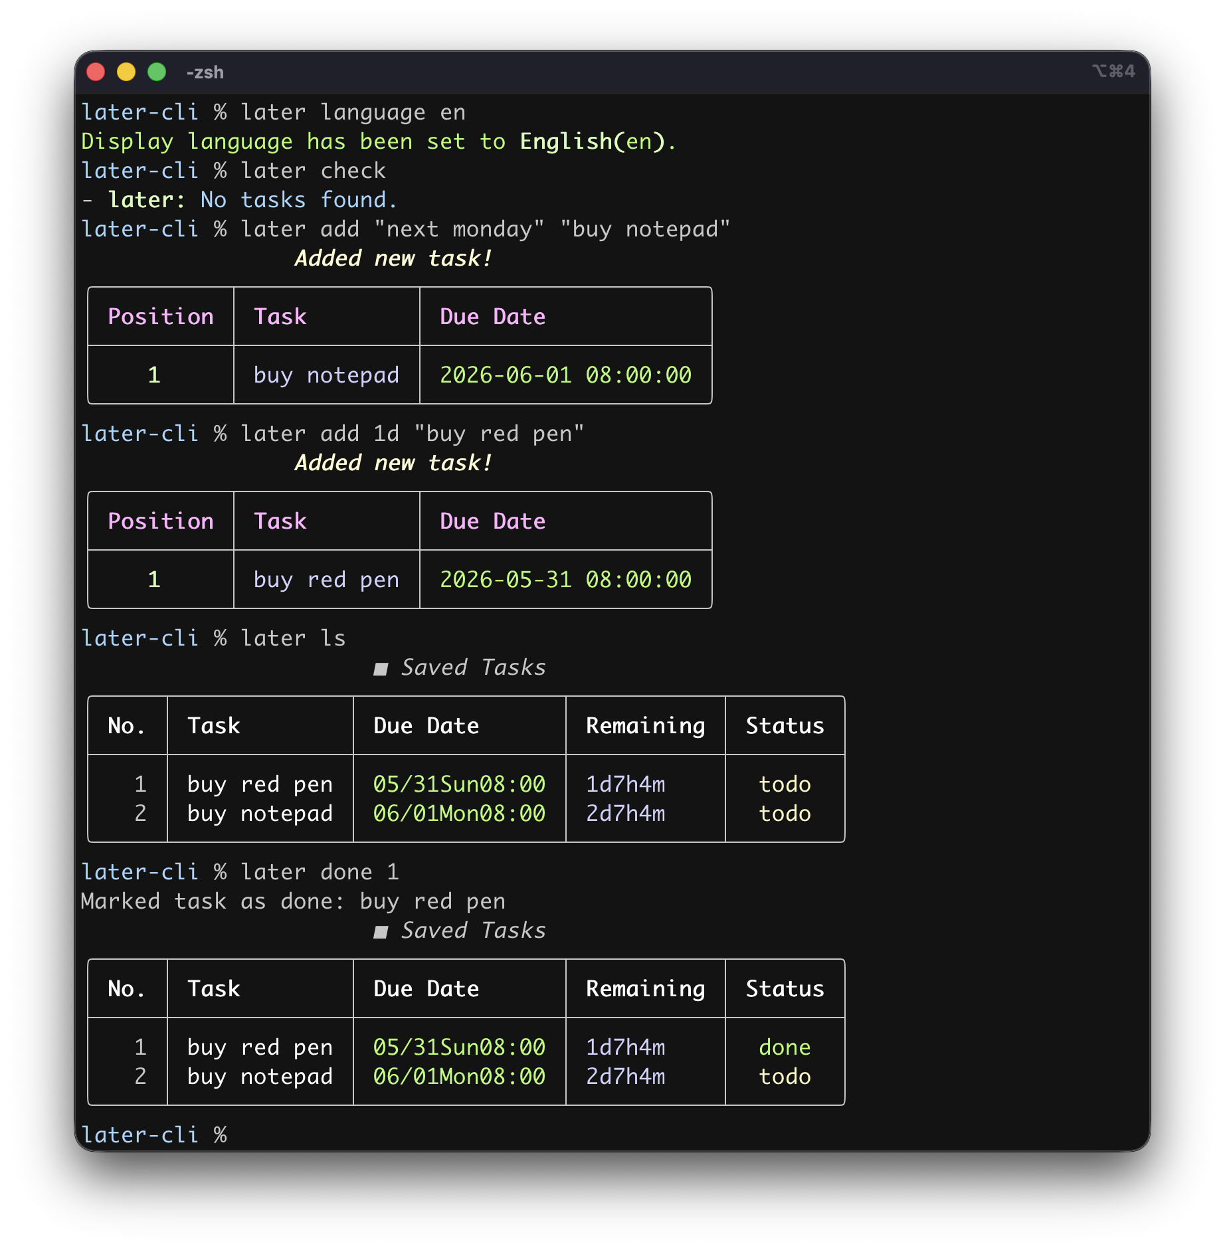
Task: Click Due Date header in buy red pen table
Action: [492, 521]
